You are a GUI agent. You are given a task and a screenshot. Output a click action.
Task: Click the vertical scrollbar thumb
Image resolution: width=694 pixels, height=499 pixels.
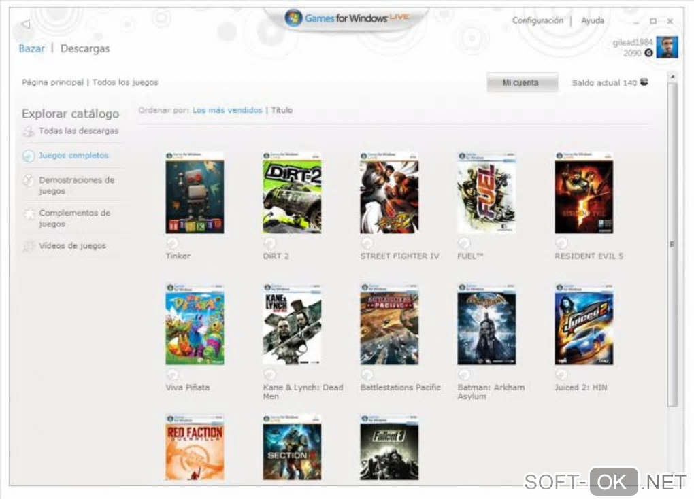(x=673, y=245)
